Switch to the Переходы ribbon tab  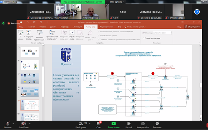(65, 27)
